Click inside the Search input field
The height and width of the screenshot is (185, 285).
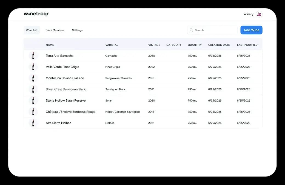pos(214,30)
